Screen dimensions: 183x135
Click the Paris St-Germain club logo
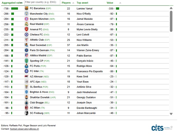[x=26, y=50]
